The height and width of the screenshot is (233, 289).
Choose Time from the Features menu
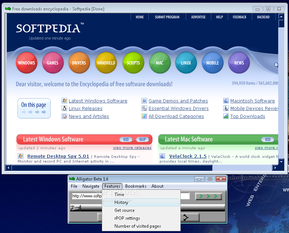point(141,195)
